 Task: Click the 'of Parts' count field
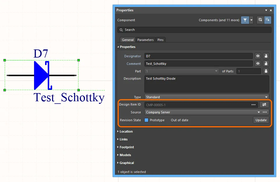click(248, 71)
